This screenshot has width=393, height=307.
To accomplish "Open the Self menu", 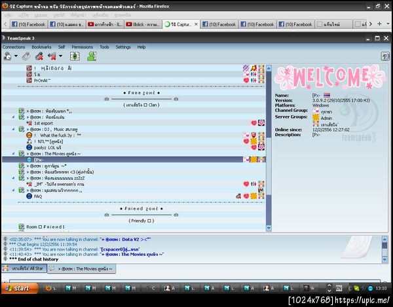I will (62, 47).
